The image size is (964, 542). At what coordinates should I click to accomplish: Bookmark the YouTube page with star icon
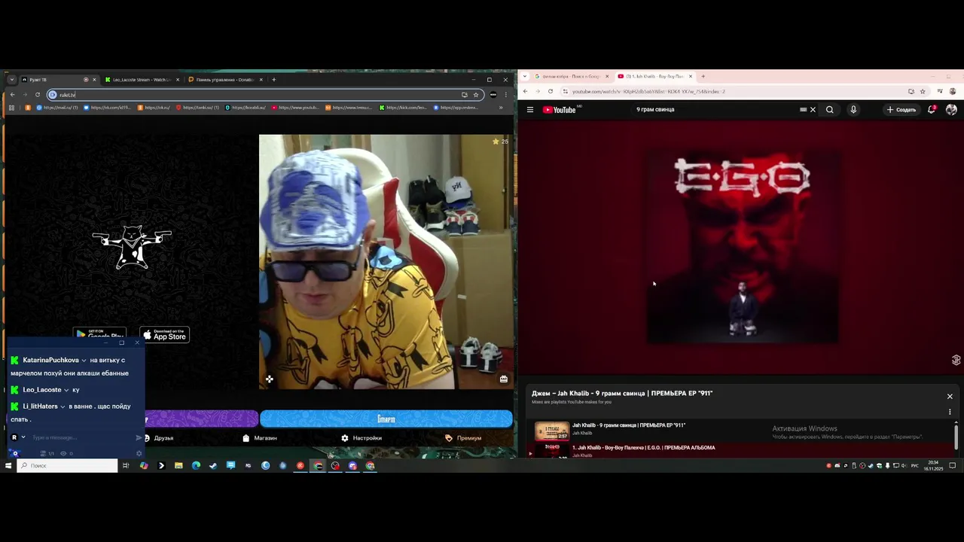pyautogui.click(x=923, y=91)
